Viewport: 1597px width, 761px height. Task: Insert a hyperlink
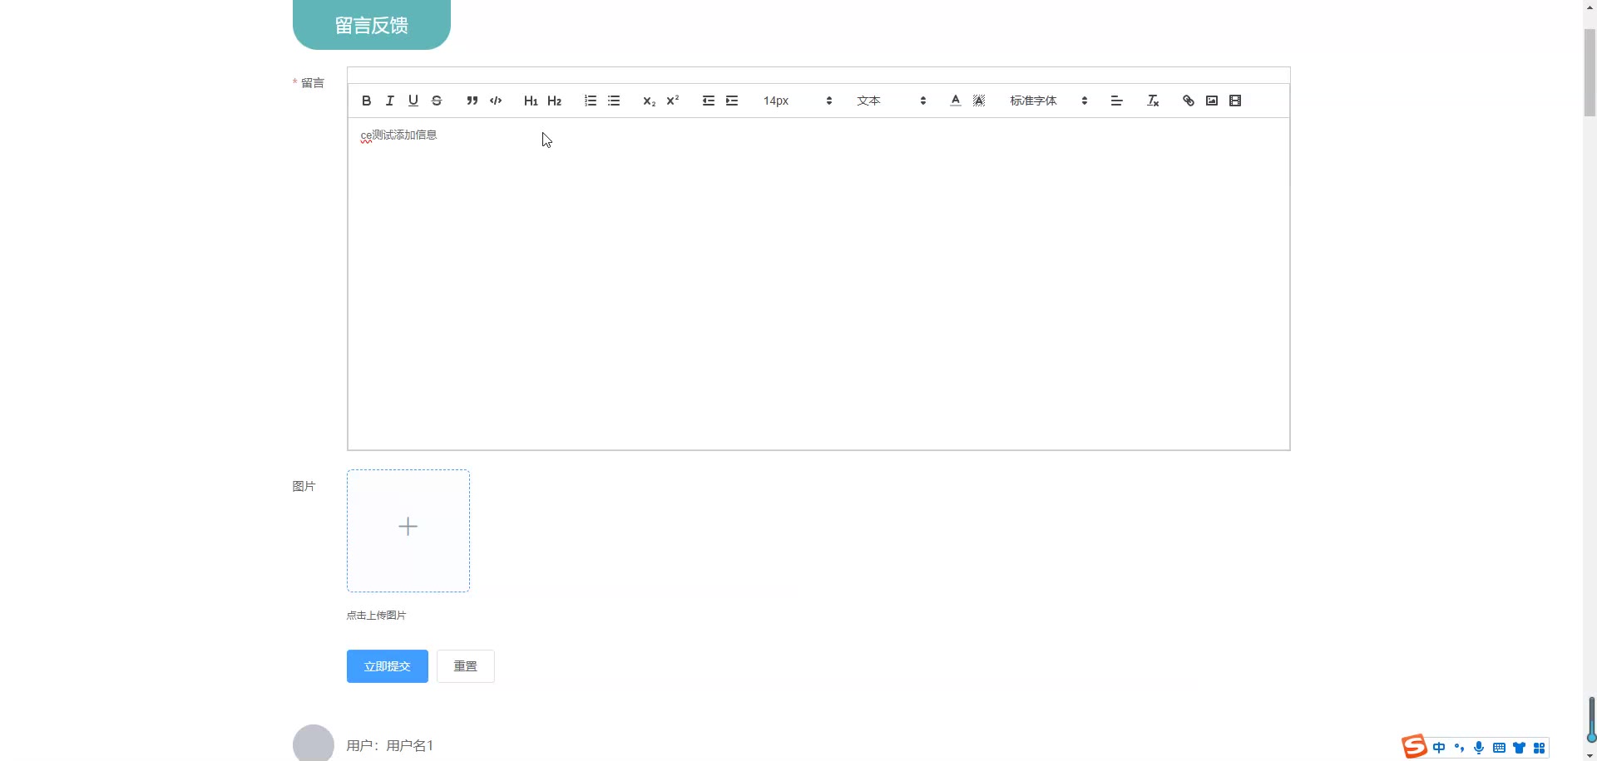(1189, 101)
